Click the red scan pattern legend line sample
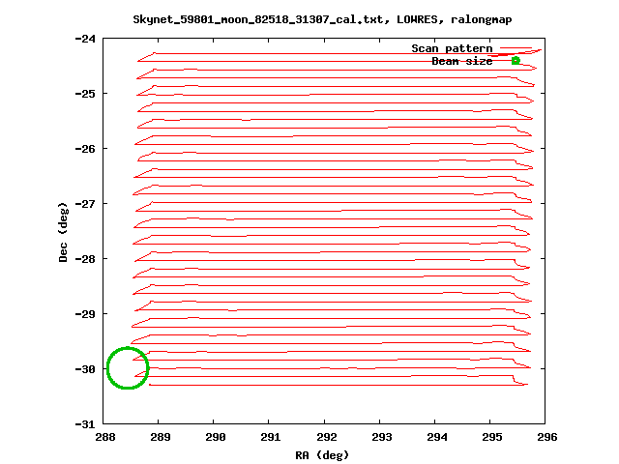 point(516,48)
